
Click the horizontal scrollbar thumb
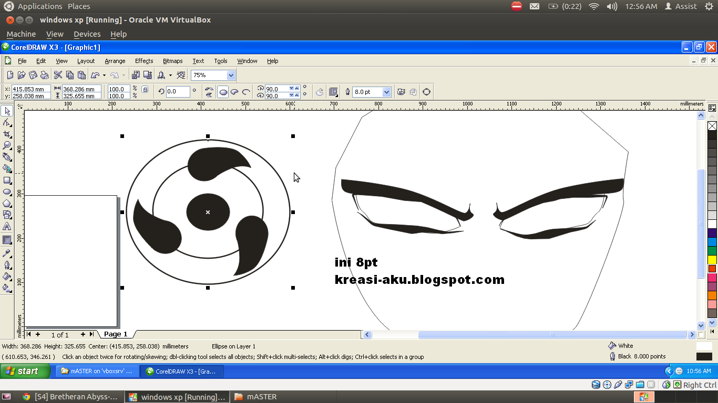click(552, 334)
